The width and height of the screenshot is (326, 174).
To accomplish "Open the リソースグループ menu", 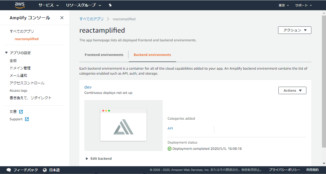I will [84, 5].
